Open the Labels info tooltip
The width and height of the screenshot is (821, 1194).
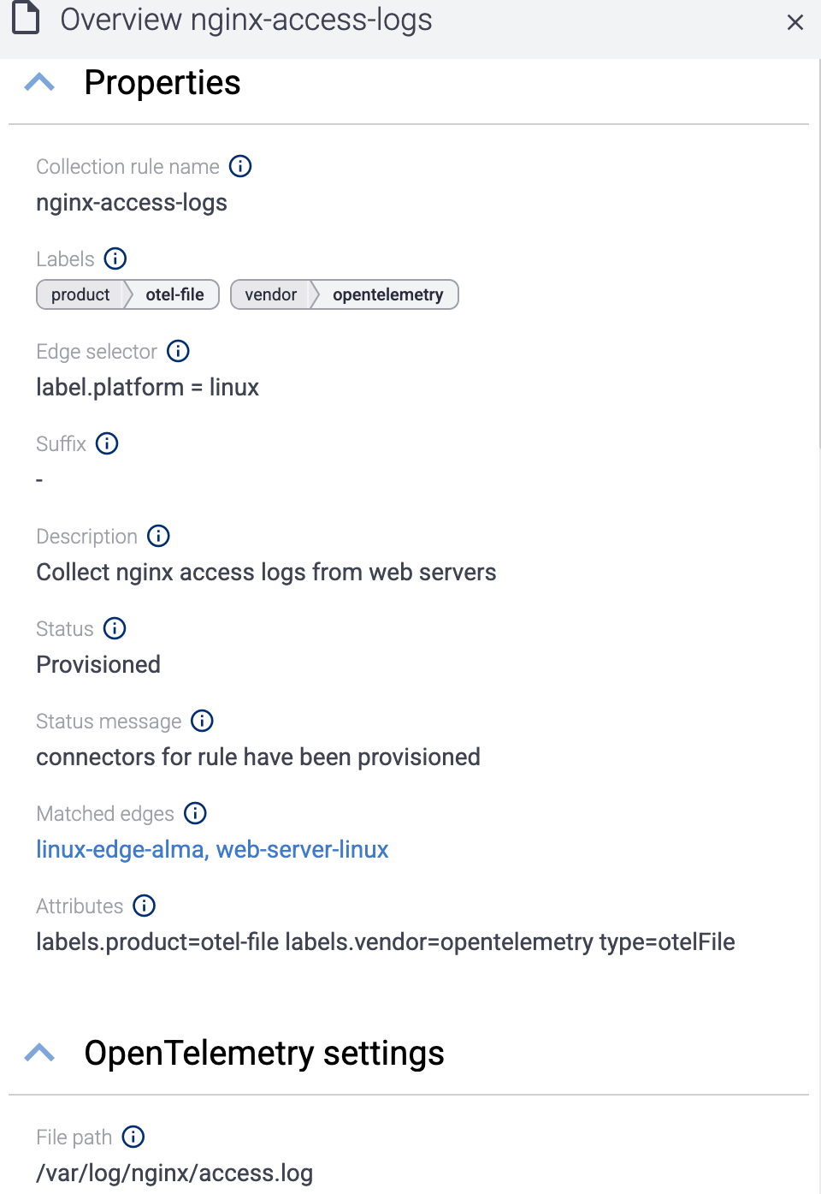pos(115,258)
